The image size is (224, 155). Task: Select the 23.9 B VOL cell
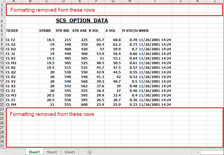point(97,105)
